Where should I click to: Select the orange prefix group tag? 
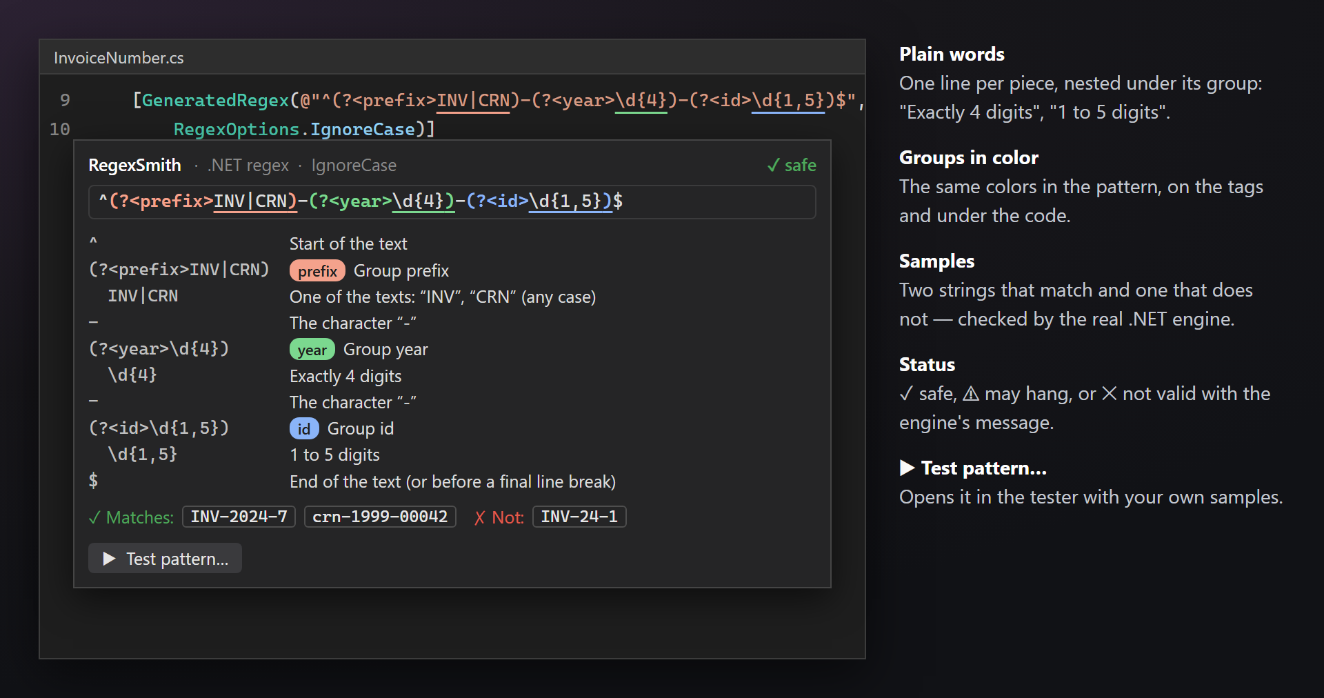[317, 271]
